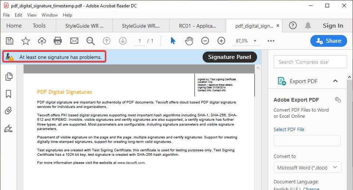Select the arrow Selection tool
This screenshot has height=190, width=353.
point(173,41)
